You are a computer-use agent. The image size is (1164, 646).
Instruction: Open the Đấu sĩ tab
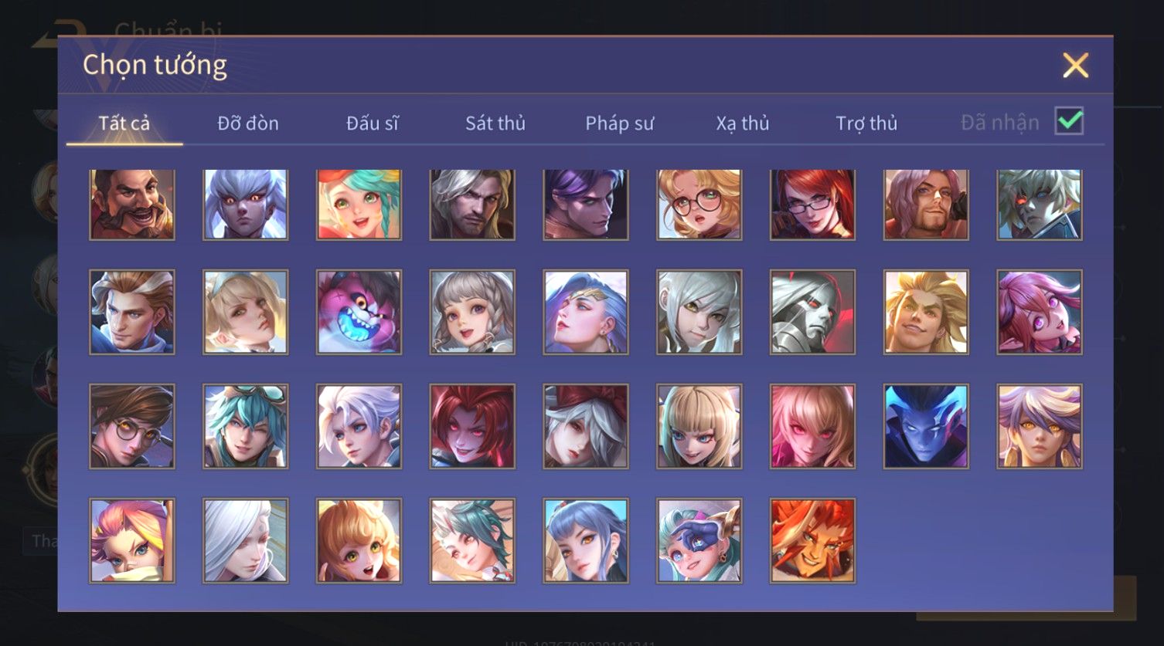[x=373, y=123]
